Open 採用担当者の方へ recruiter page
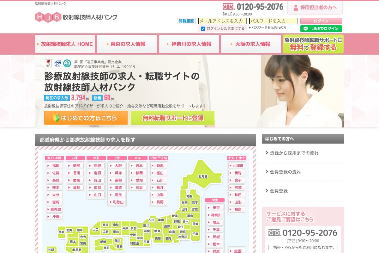 pos(315,8)
